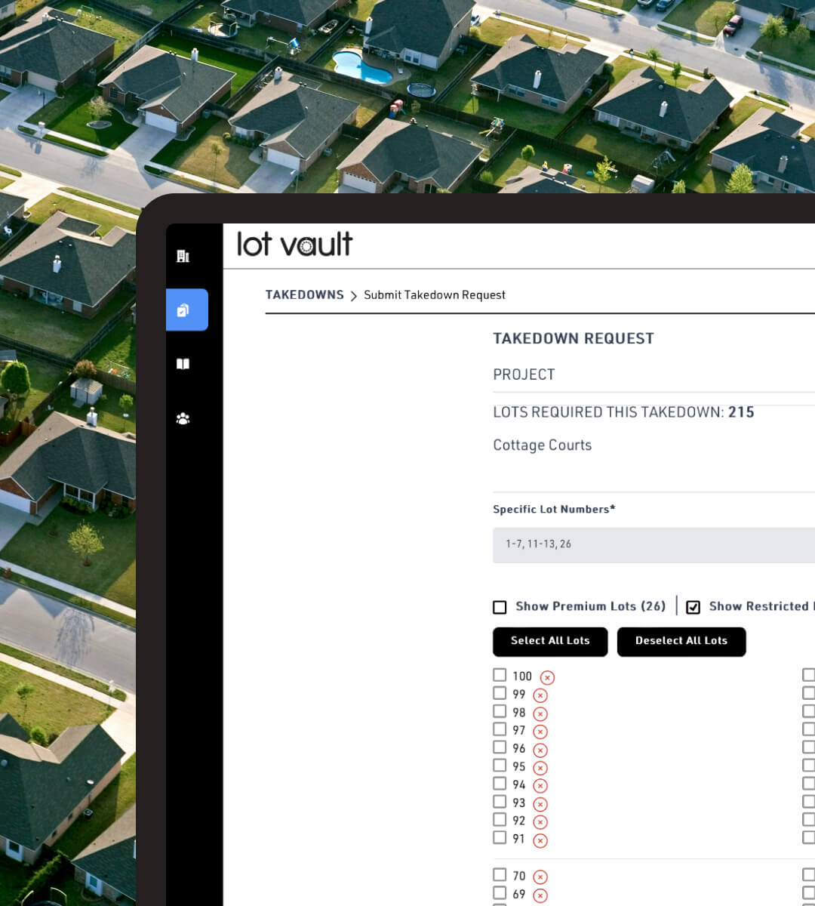Click the Specific Lot Numbers label

pos(554,510)
